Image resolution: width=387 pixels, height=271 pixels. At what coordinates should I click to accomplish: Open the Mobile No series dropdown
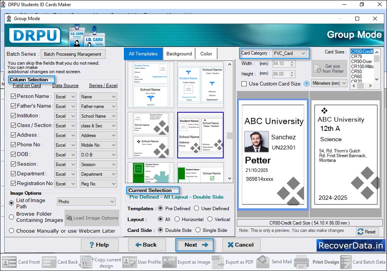coord(98,145)
